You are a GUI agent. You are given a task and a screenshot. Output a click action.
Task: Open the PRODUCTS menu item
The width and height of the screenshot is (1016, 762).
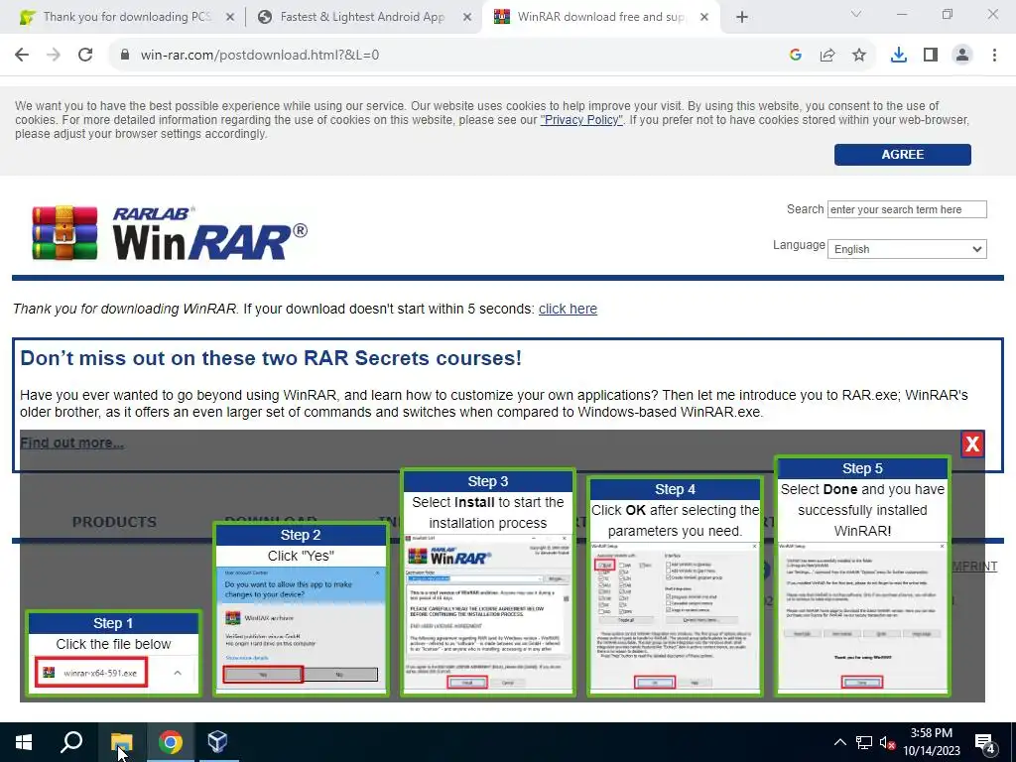click(114, 522)
